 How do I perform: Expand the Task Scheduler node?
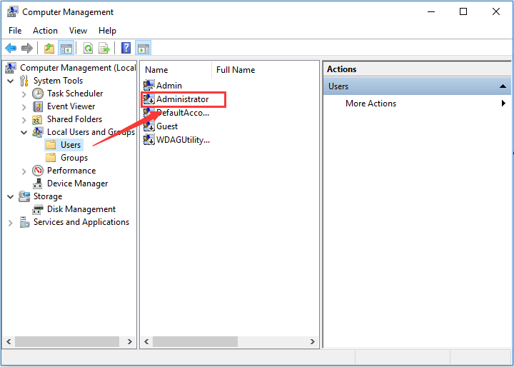click(24, 94)
